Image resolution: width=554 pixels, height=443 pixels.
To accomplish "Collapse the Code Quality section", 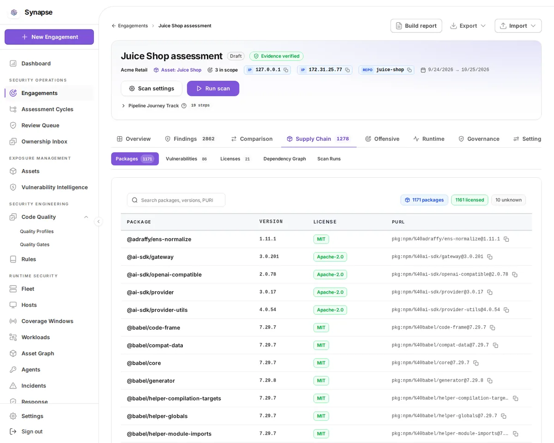I will [x=86, y=217].
